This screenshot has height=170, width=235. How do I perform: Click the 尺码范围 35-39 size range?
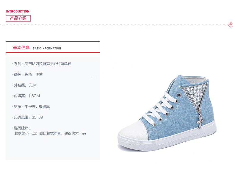27,117
